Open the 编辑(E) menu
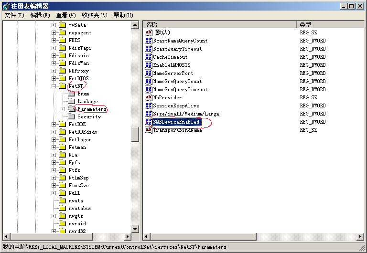The height and width of the screenshot is (253, 367). [40, 15]
